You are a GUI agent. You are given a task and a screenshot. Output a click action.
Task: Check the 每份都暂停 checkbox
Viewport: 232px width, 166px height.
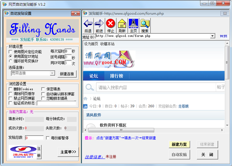(48, 138)
